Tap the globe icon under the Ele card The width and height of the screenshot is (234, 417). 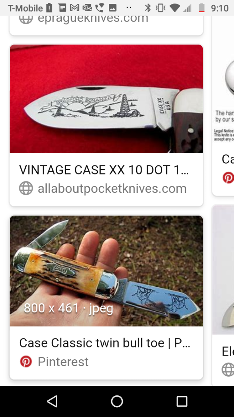tap(228, 369)
